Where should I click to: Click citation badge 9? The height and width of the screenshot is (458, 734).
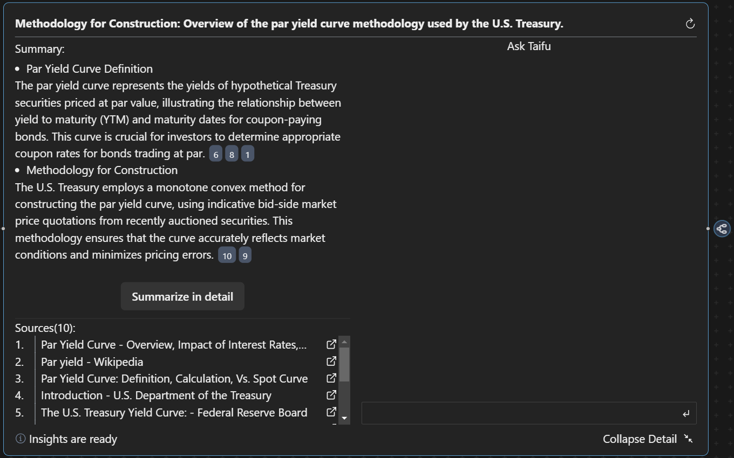pos(245,256)
